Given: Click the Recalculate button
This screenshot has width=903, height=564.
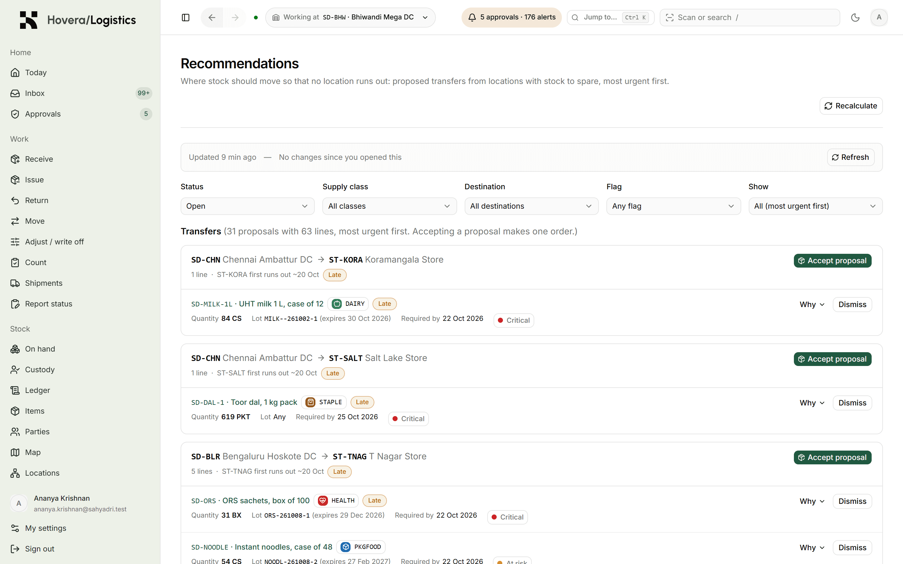Looking at the screenshot, I should 851,106.
